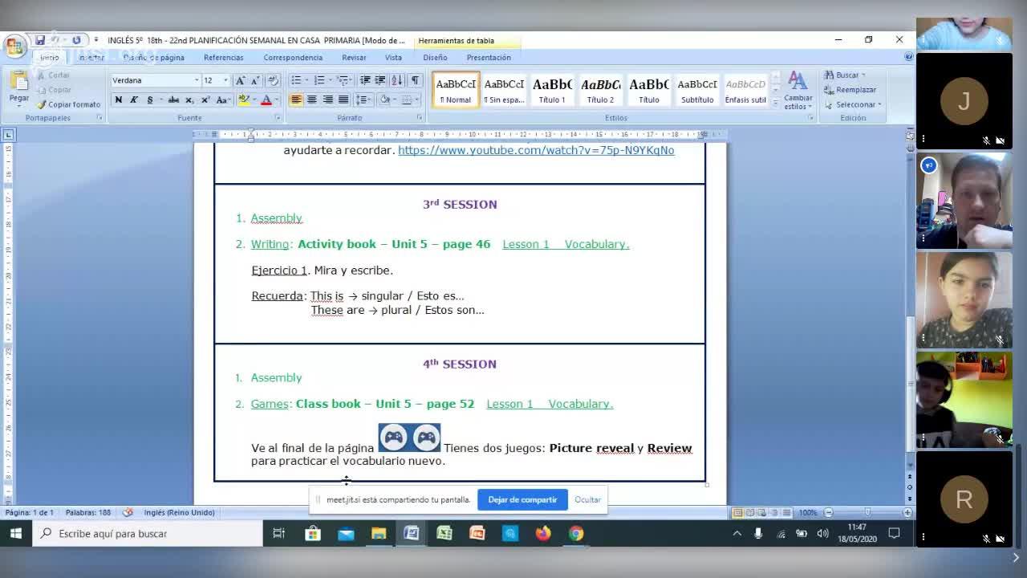Launch the Fuente font dialog box
1027x578 pixels.
coord(278,118)
